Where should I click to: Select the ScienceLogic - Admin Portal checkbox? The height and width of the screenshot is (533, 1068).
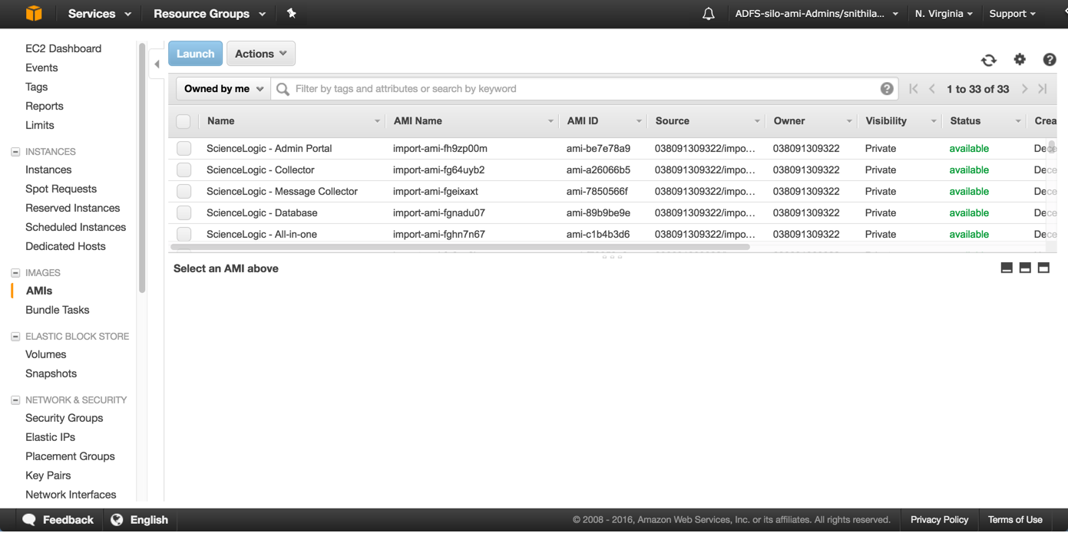184,149
